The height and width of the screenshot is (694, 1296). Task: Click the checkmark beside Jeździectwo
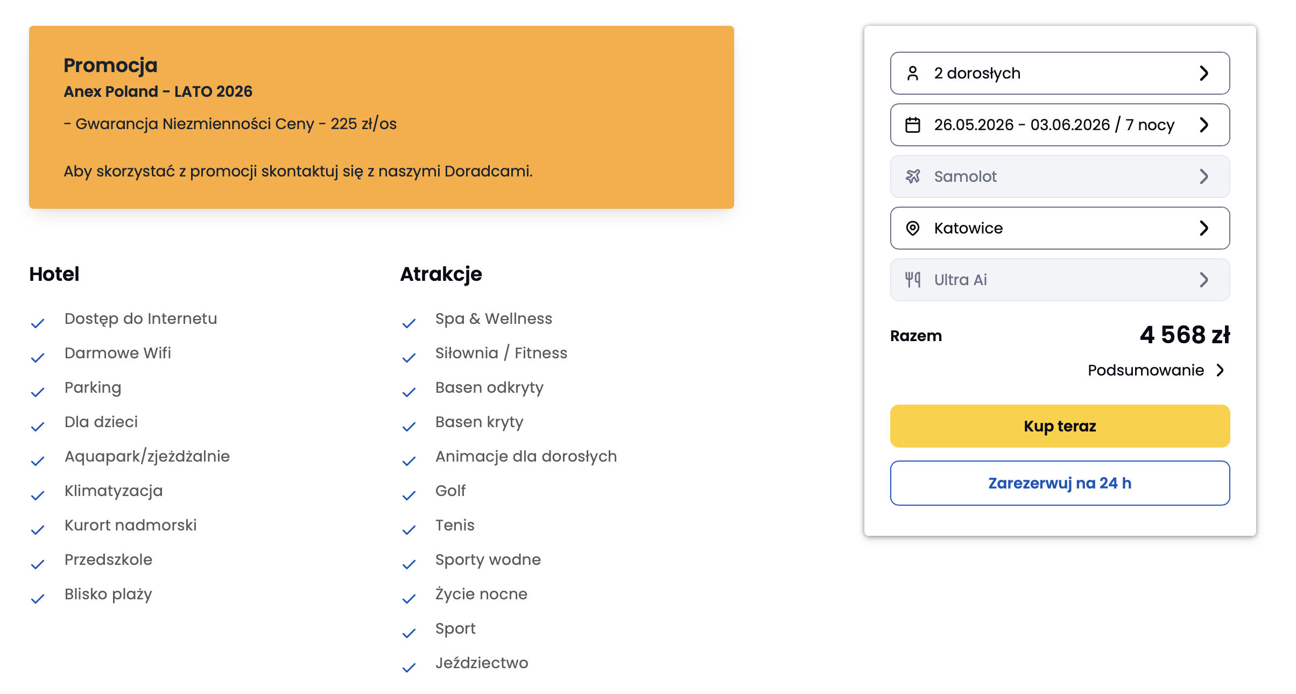point(409,668)
